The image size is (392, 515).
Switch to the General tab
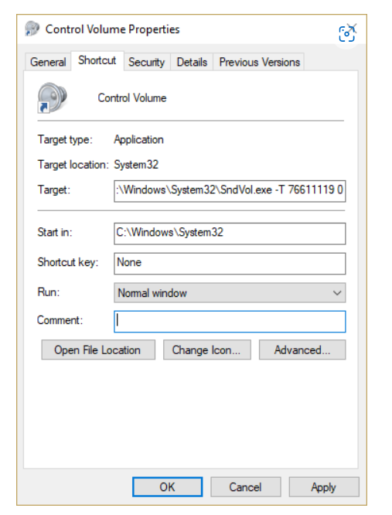click(x=48, y=62)
